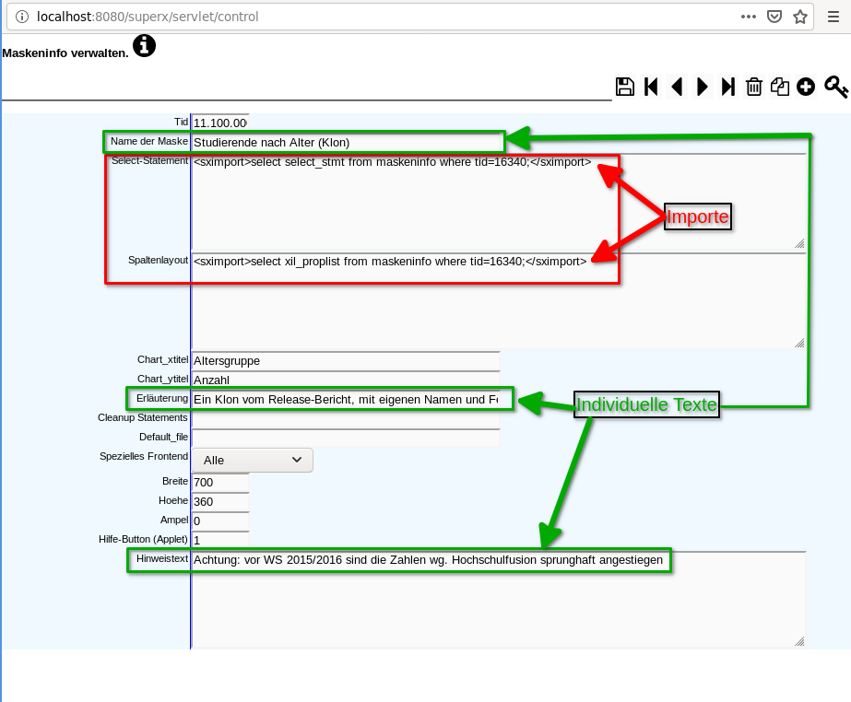The height and width of the screenshot is (702, 851).
Task: Click the 'Hilfe-Button (Applet)' label
Action: tap(143, 539)
